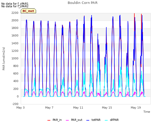
Task: Click the 0 y-axis tick label
Action: 18,97
